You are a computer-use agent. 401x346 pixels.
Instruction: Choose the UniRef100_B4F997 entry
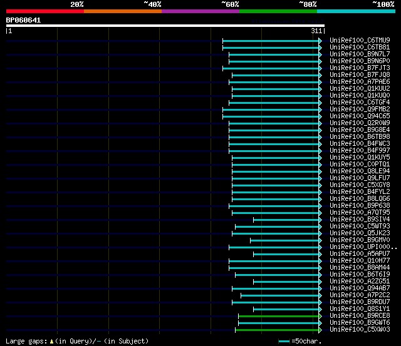tap(360, 150)
